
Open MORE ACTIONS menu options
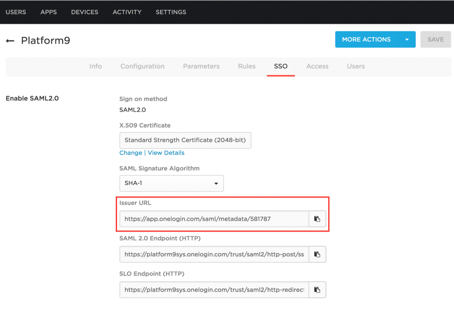tap(366, 39)
